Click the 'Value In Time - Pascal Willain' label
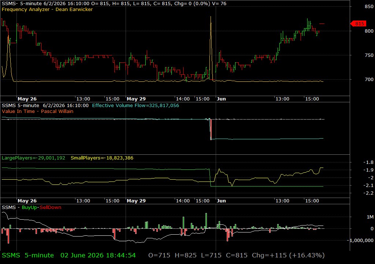 [38, 111]
